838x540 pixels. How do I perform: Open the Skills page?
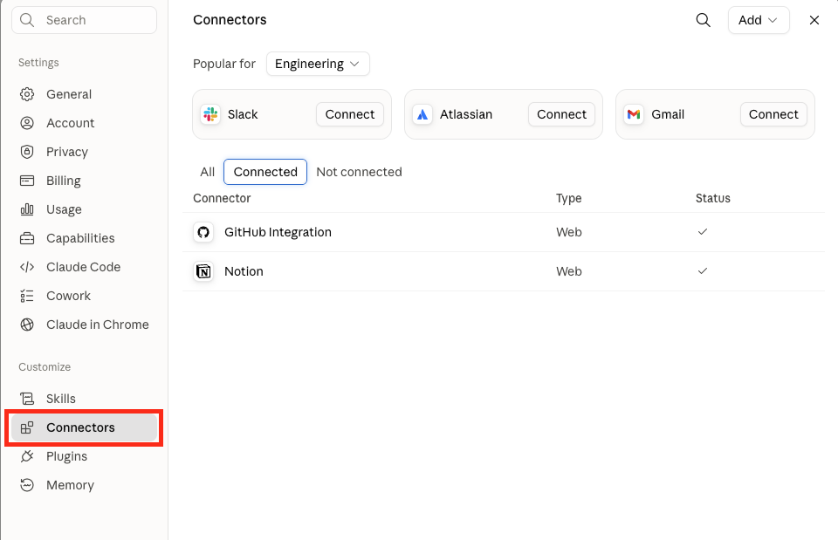click(x=84, y=399)
